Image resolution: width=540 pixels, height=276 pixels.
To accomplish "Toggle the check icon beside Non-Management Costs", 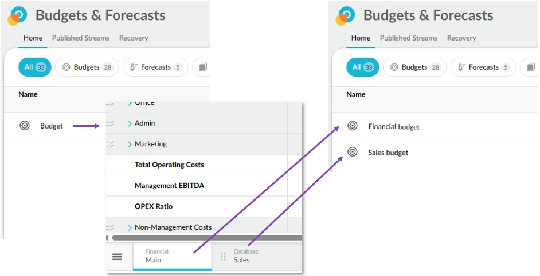I will tap(111, 227).
